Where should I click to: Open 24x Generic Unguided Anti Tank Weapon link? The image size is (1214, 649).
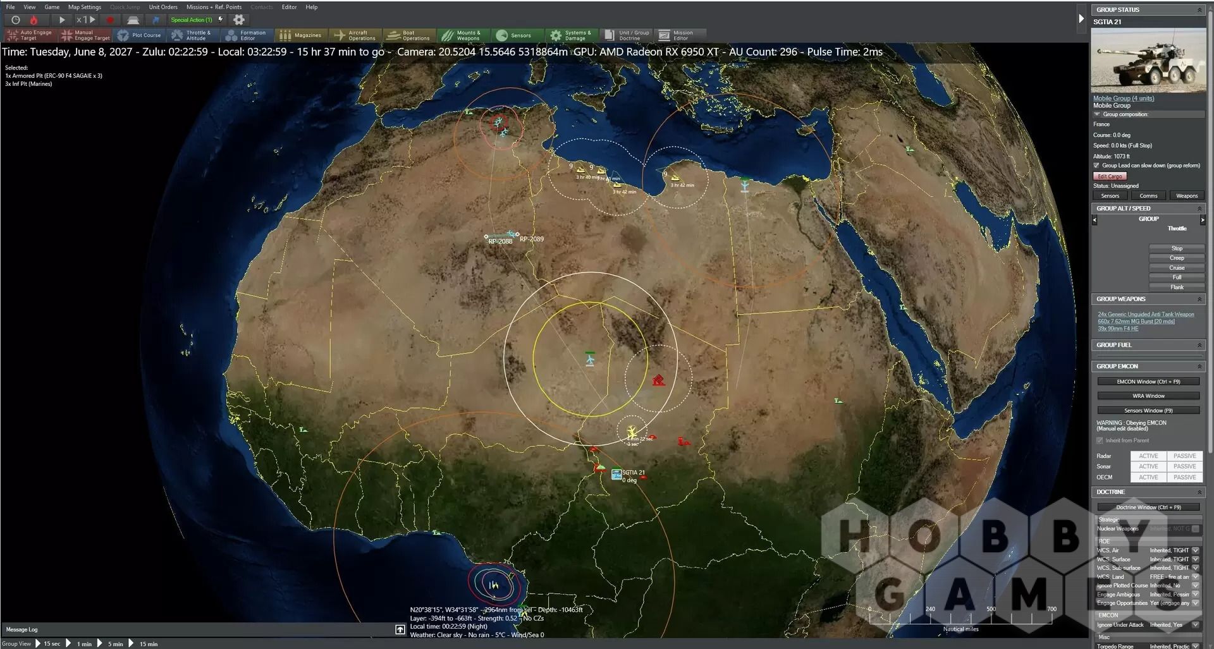click(x=1146, y=314)
